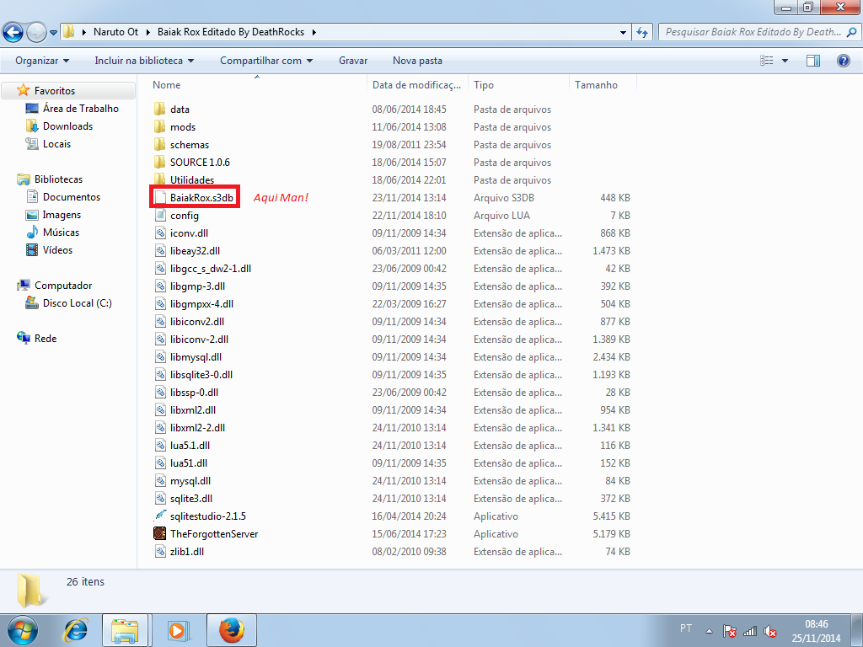Viewport: 863px width, 647px height.
Task: Open Imagens library
Action: pos(62,215)
